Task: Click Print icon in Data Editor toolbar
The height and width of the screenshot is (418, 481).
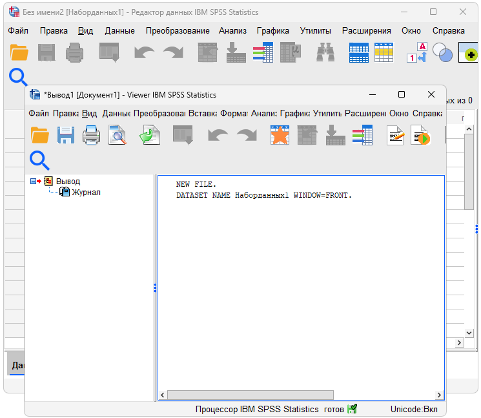Action: (x=74, y=52)
